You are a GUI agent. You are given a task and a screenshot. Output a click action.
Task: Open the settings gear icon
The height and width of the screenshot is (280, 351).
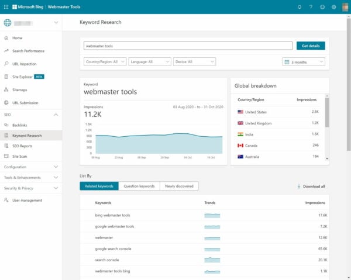[x=333, y=7]
